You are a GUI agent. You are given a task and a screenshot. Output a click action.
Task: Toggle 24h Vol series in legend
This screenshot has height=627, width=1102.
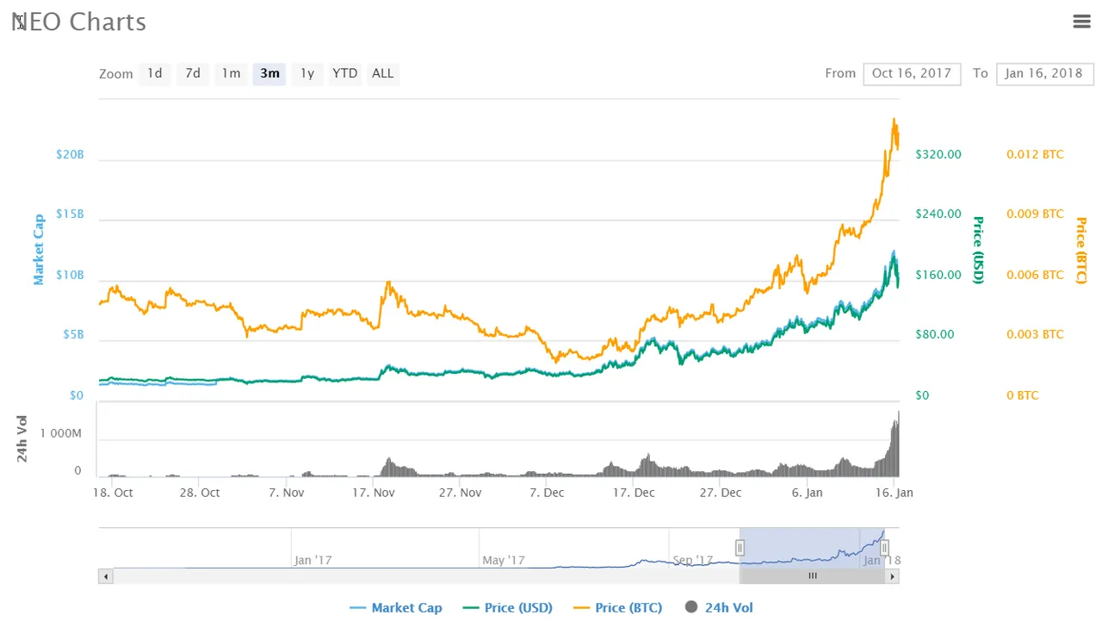(x=719, y=608)
